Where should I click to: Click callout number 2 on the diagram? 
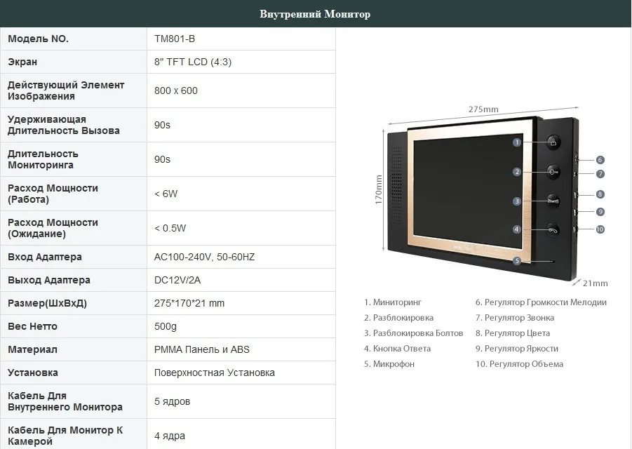tap(517, 172)
